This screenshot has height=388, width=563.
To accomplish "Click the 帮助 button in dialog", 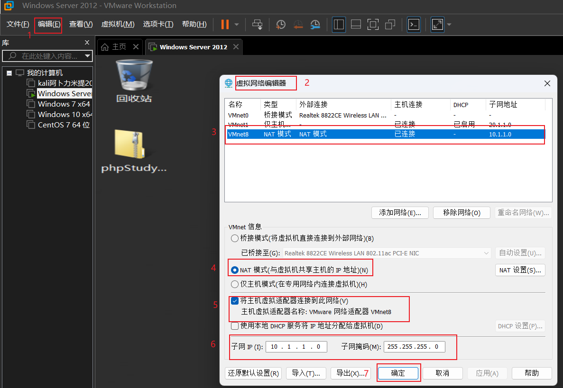I will click(x=531, y=373).
